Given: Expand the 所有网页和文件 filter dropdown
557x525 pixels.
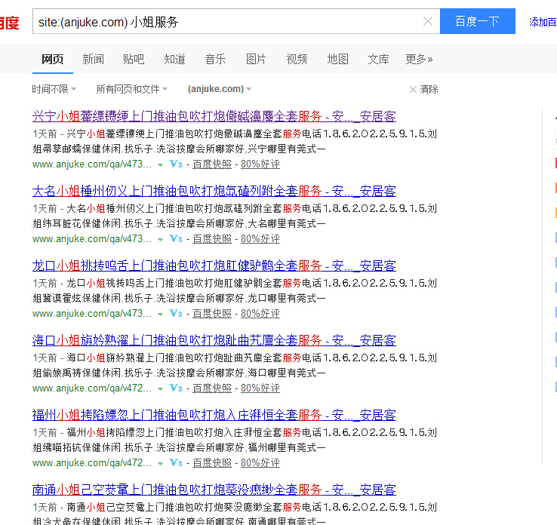Looking at the screenshot, I should point(132,89).
